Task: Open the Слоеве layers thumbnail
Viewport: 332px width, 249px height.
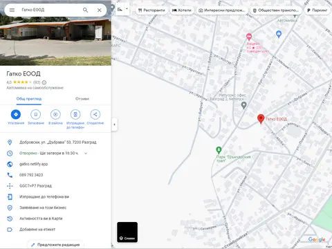Action: coord(127,232)
